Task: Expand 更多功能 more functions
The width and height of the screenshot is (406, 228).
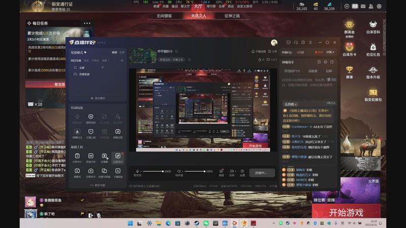Action: pyautogui.click(x=97, y=185)
